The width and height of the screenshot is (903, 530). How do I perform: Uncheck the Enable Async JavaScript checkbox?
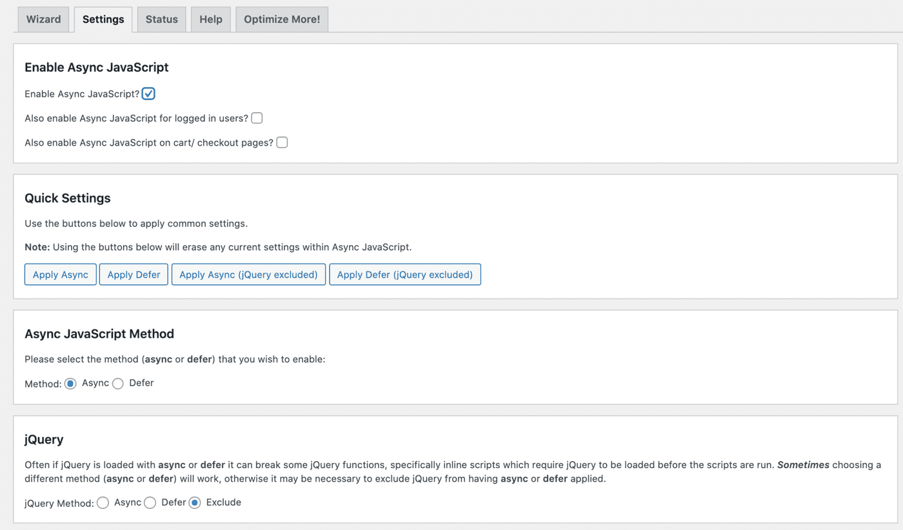coord(148,94)
